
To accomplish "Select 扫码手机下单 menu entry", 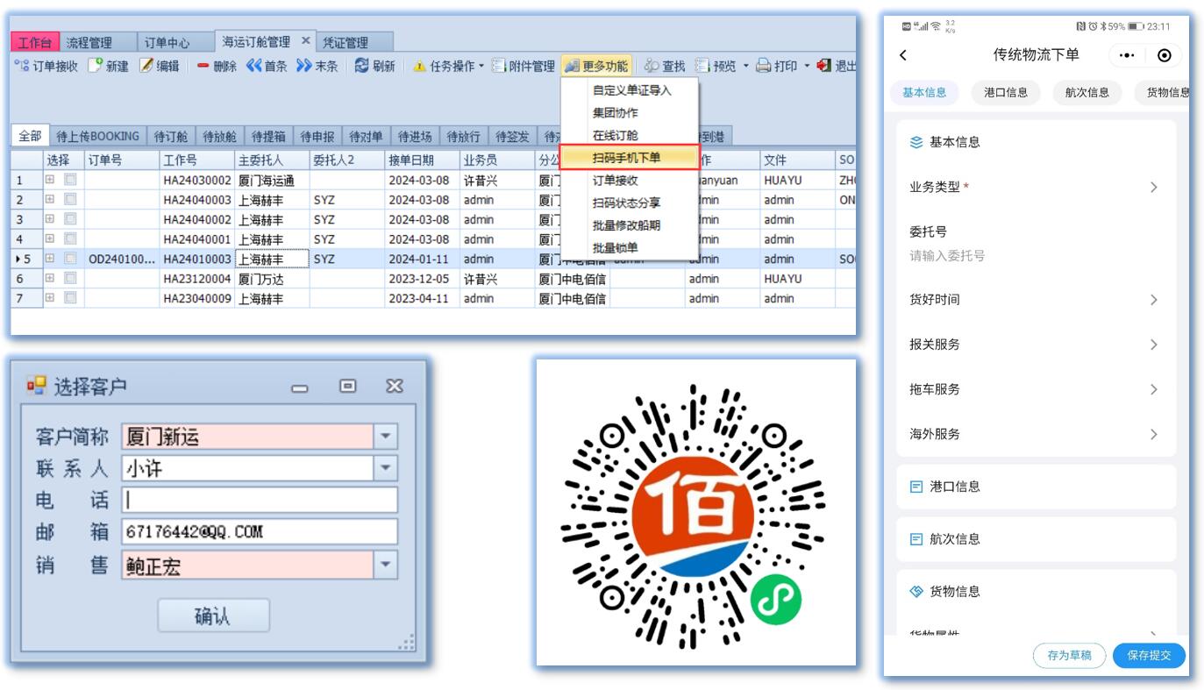I will [630, 158].
